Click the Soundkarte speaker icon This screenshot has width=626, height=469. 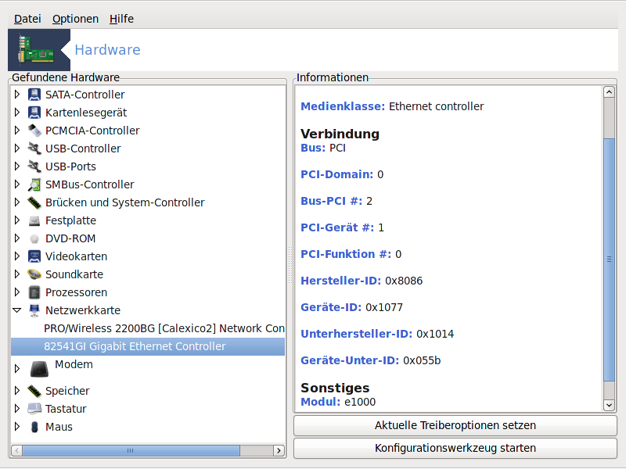pos(34,274)
